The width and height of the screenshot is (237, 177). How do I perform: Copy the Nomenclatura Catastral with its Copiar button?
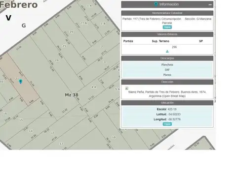click(167, 27)
